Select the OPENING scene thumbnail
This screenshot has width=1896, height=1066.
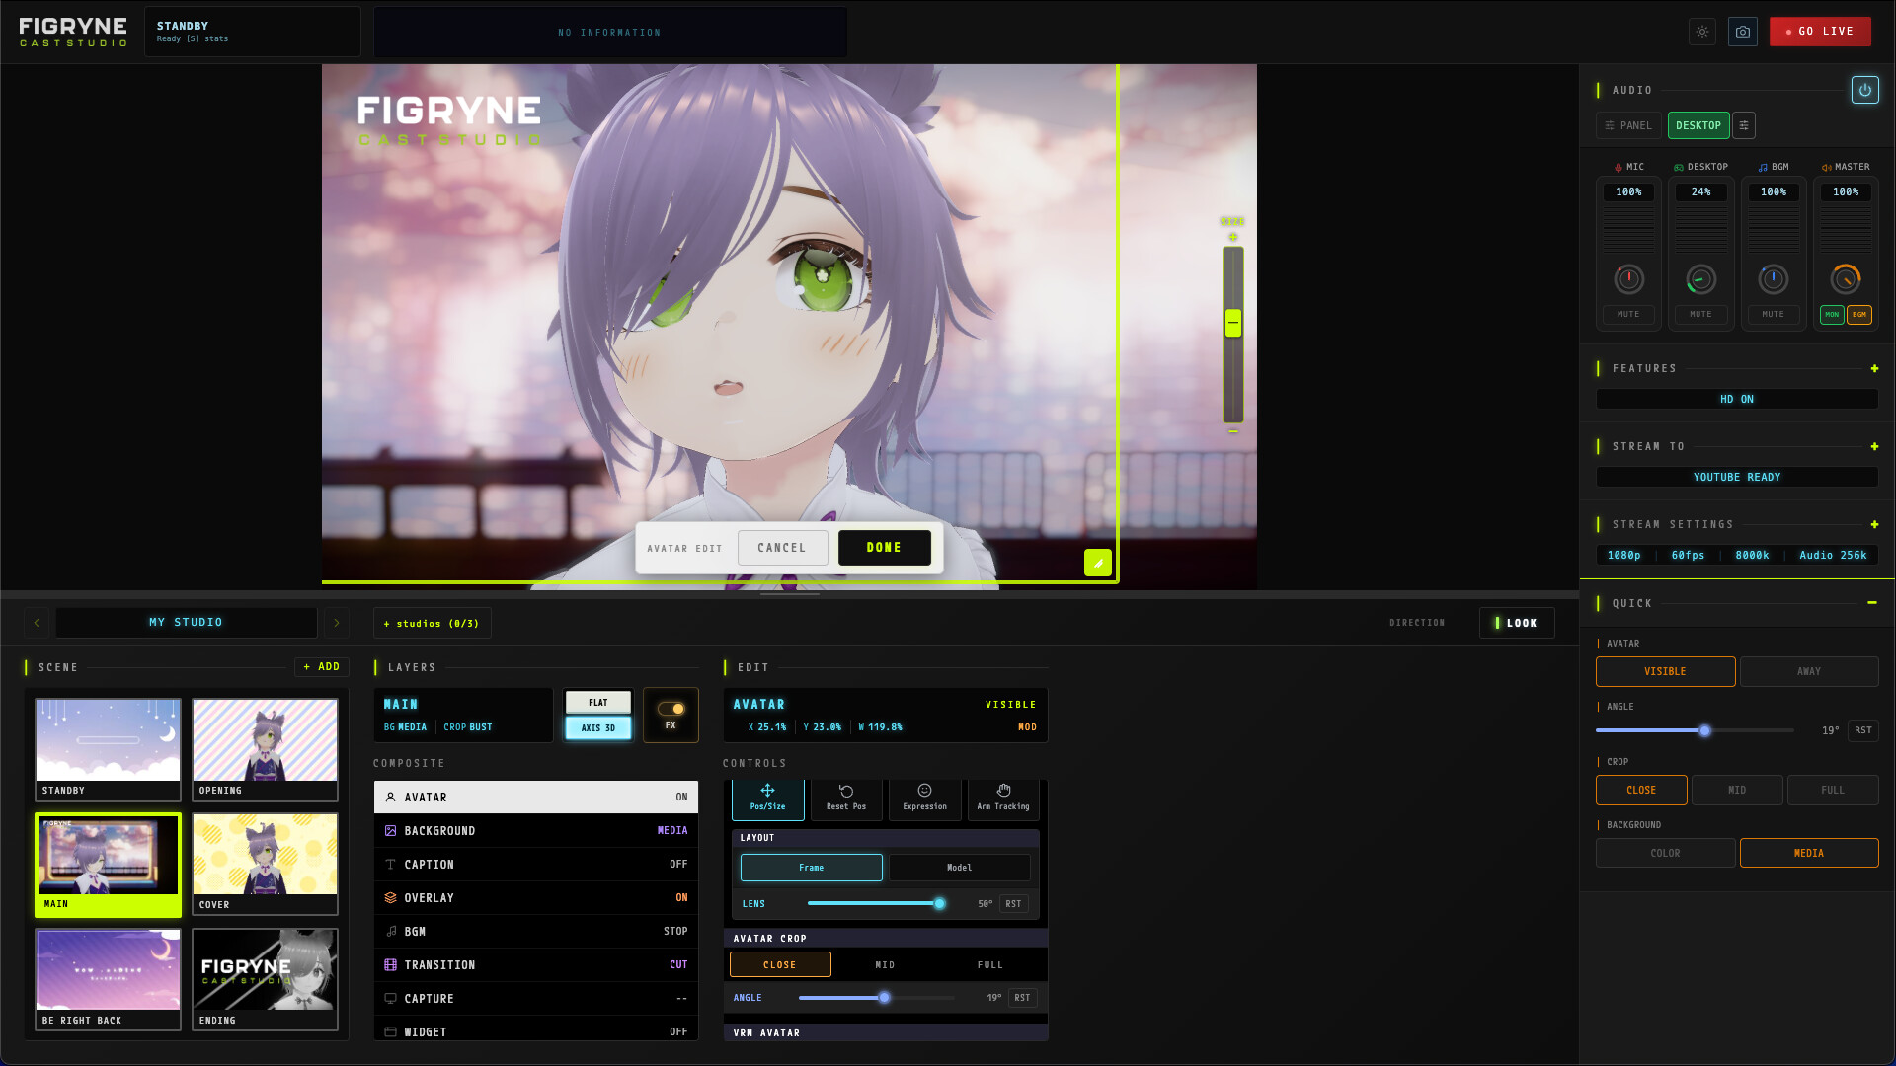tap(265, 750)
